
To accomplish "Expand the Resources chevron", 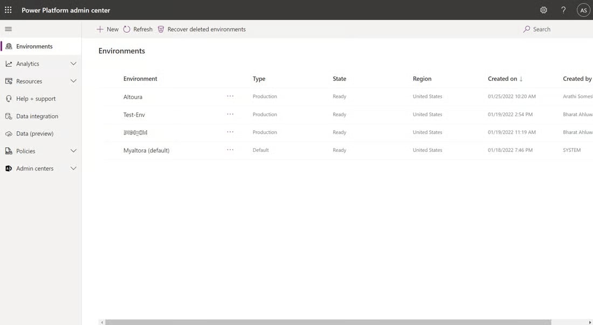I will point(73,81).
